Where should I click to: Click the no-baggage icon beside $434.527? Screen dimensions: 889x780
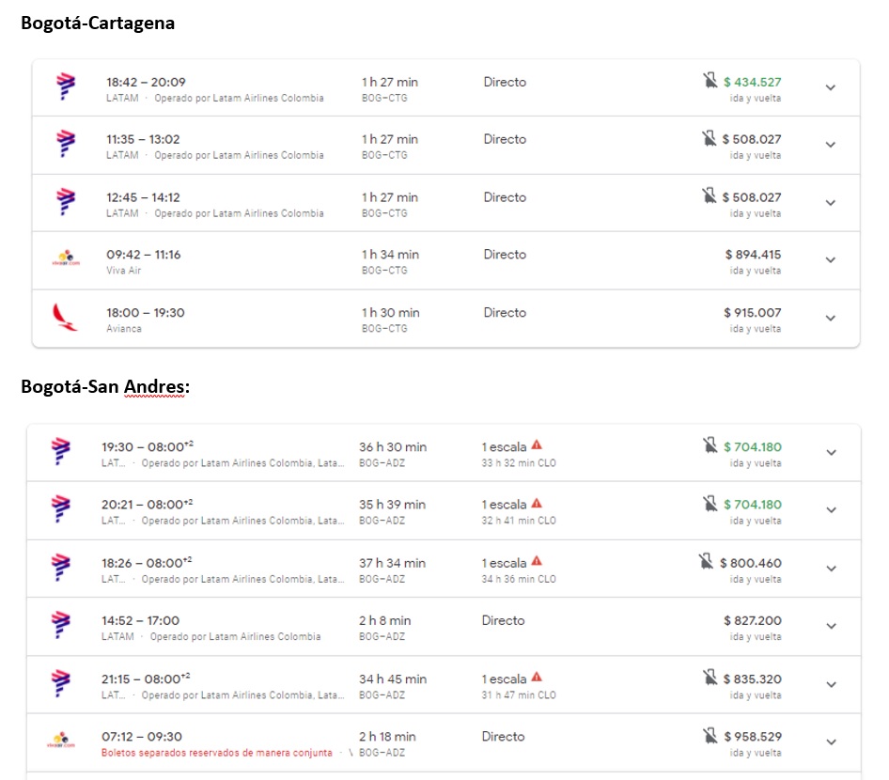tap(710, 81)
